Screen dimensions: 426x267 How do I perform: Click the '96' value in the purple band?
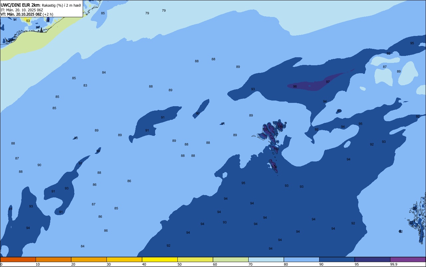(x=295, y=87)
